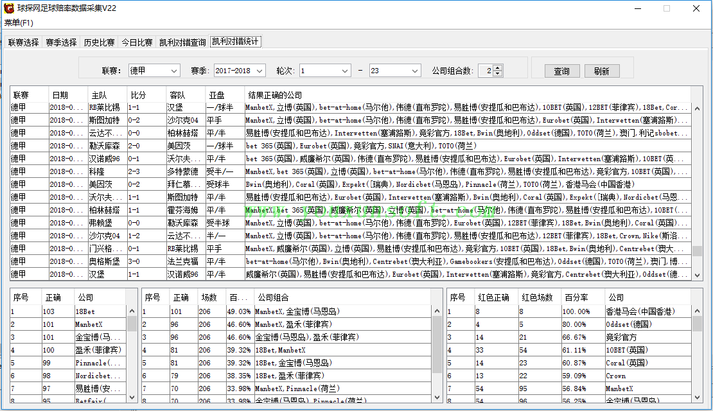Click the 场数 column header
The width and height of the screenshot is (713, 411).
coord(212,297)
